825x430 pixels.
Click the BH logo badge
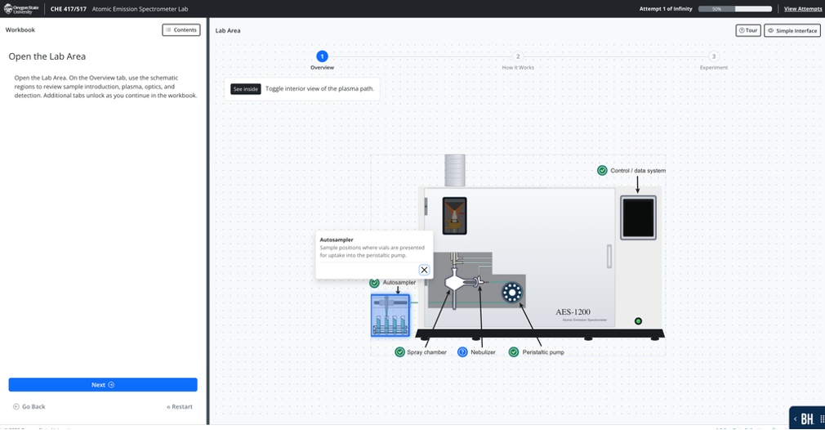tap(807, 419)
